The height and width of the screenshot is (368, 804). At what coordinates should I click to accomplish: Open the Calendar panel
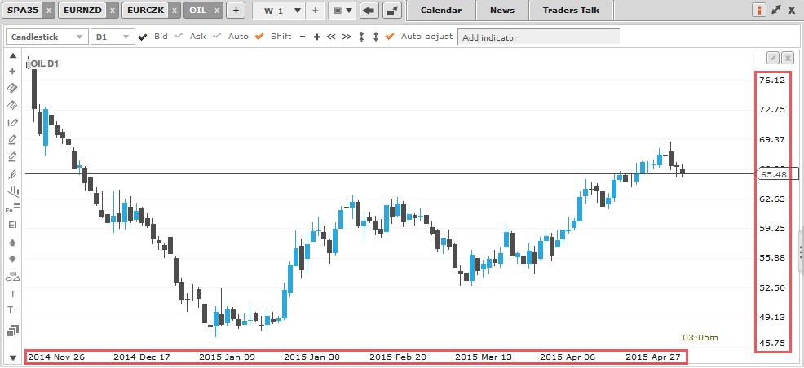point(440,11)
